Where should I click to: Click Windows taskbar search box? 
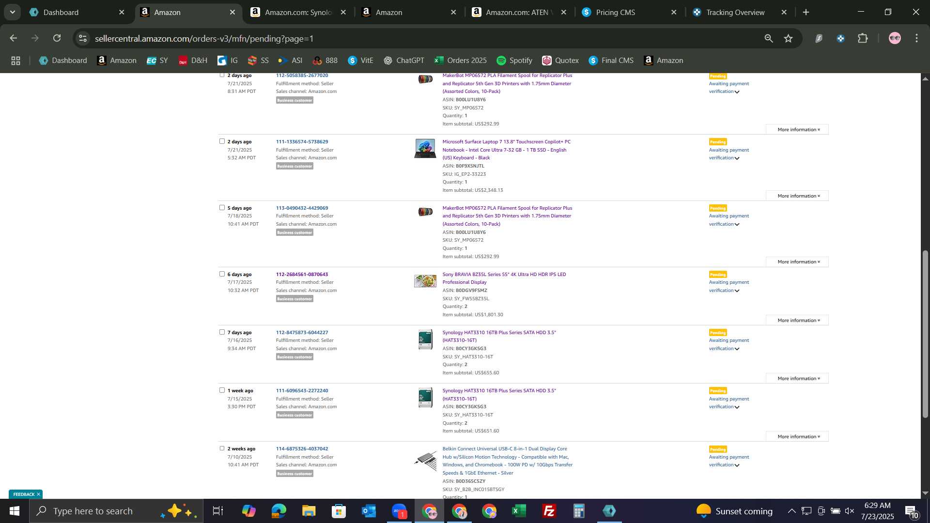point(116,511)
